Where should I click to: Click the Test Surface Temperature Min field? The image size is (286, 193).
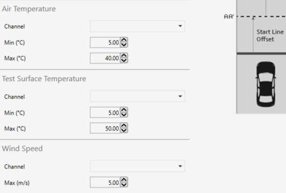click(x=105, y=112)
